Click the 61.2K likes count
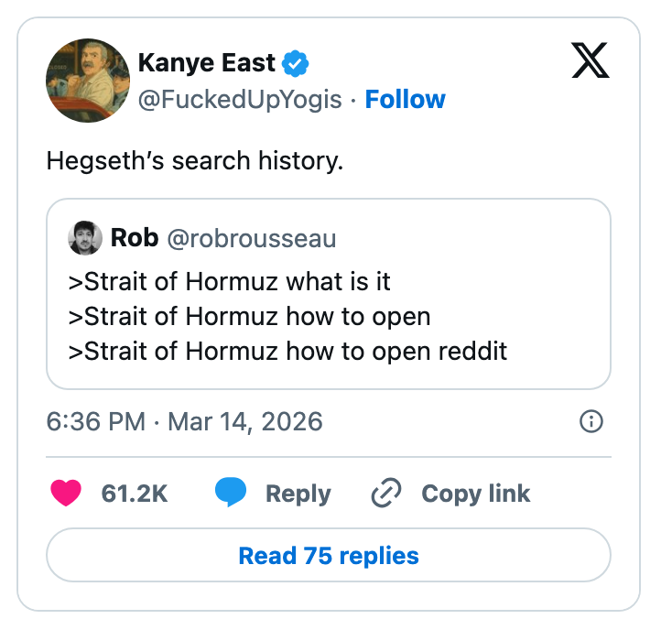 coord(134,494)
